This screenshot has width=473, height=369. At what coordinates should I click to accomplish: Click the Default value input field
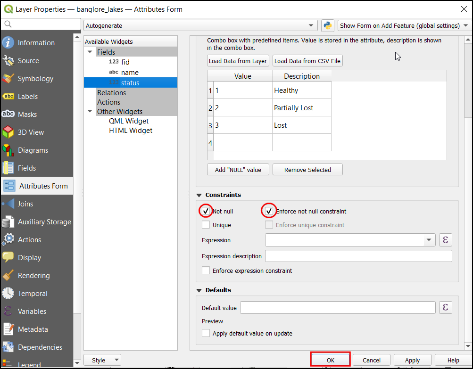coord(338,307)
